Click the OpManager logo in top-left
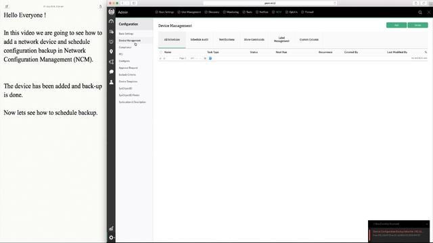This screenshot has height=243, width=433. tap(111, 11)
